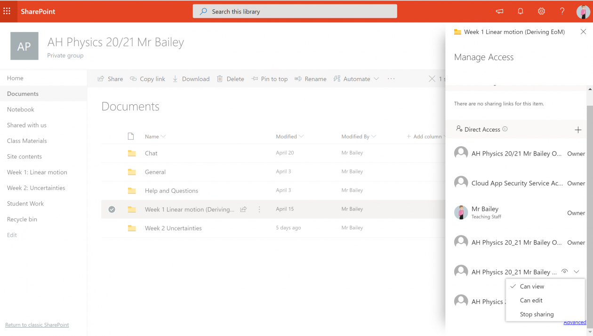593x336 pixels.
Task: Go to Home in the left navigation
Action: click(x=15, y=78)
